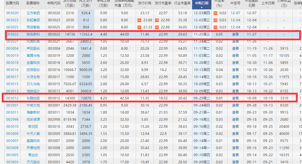Open stock name link 优彩资源

[x=33, y=119]
